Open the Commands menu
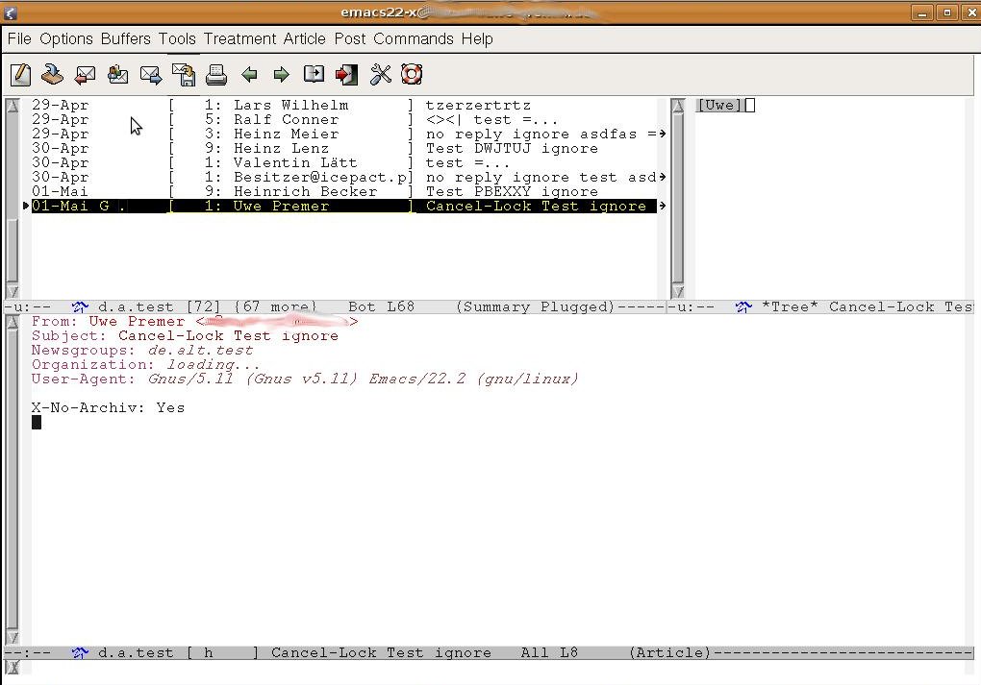This screenshot has height=685, width=981. point(413,39)
